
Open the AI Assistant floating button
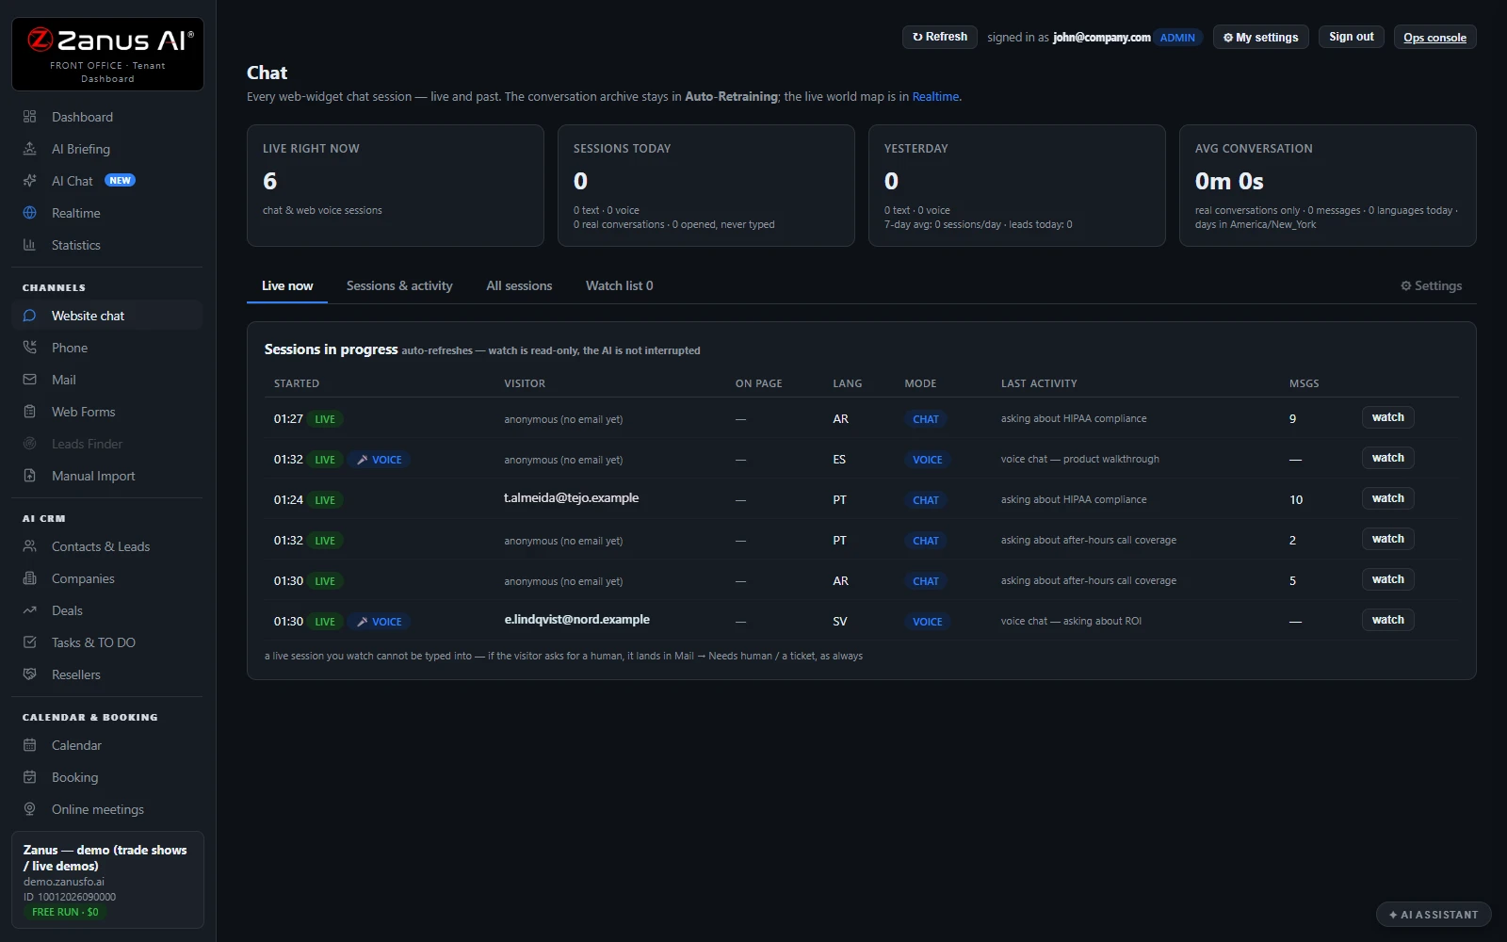1434,915
